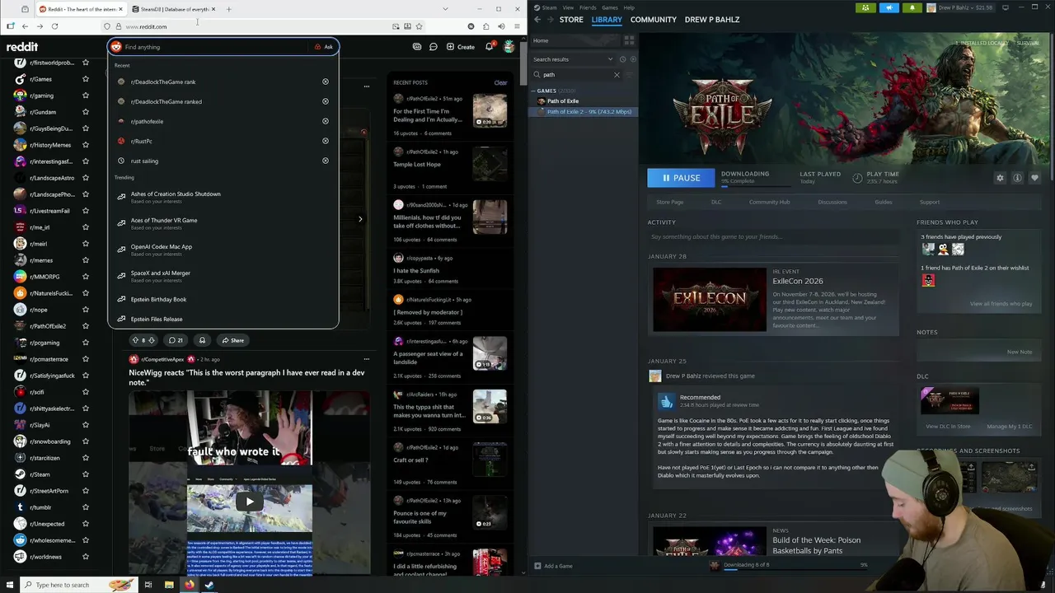The width and height of the screenshot is (1055, 593).
Task: Open Steam LIBRARY tab
Action: tap(607, 19)
